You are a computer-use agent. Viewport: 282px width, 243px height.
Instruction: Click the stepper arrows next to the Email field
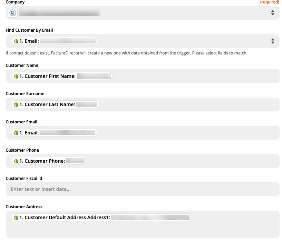click(x=272, y=40)
